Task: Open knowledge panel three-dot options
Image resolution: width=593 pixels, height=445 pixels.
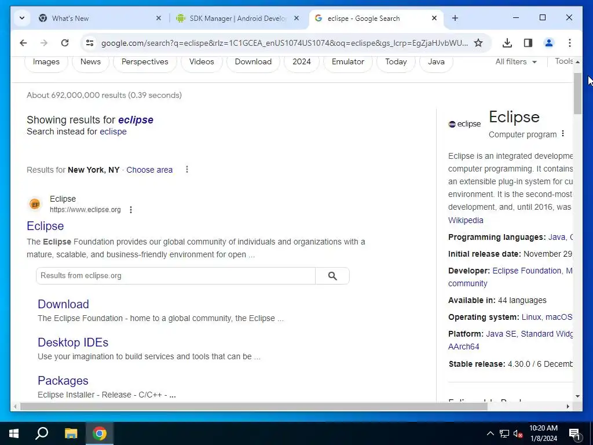Action: click(563, 134)
